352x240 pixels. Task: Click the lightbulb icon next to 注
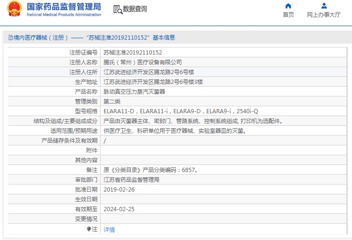pyautogui.click(x=89, y=229)
